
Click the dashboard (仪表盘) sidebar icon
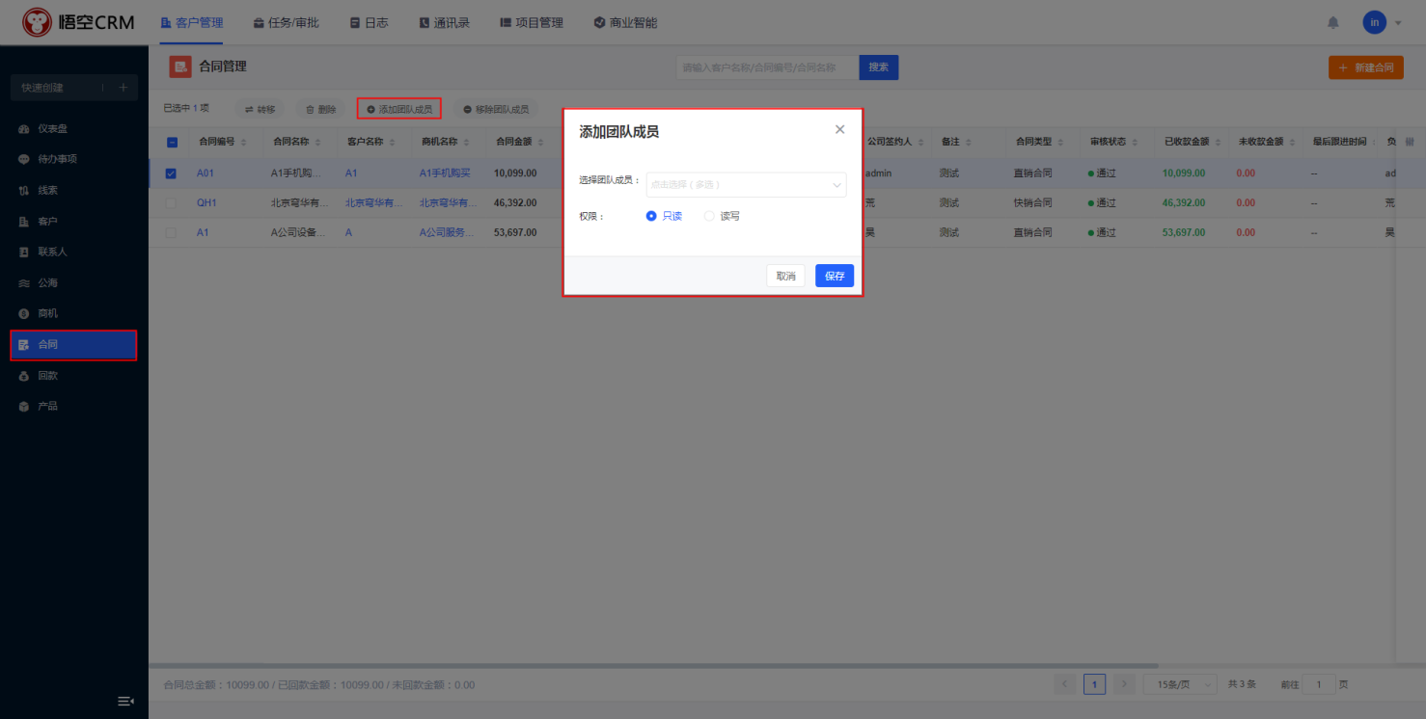point(24,129)
